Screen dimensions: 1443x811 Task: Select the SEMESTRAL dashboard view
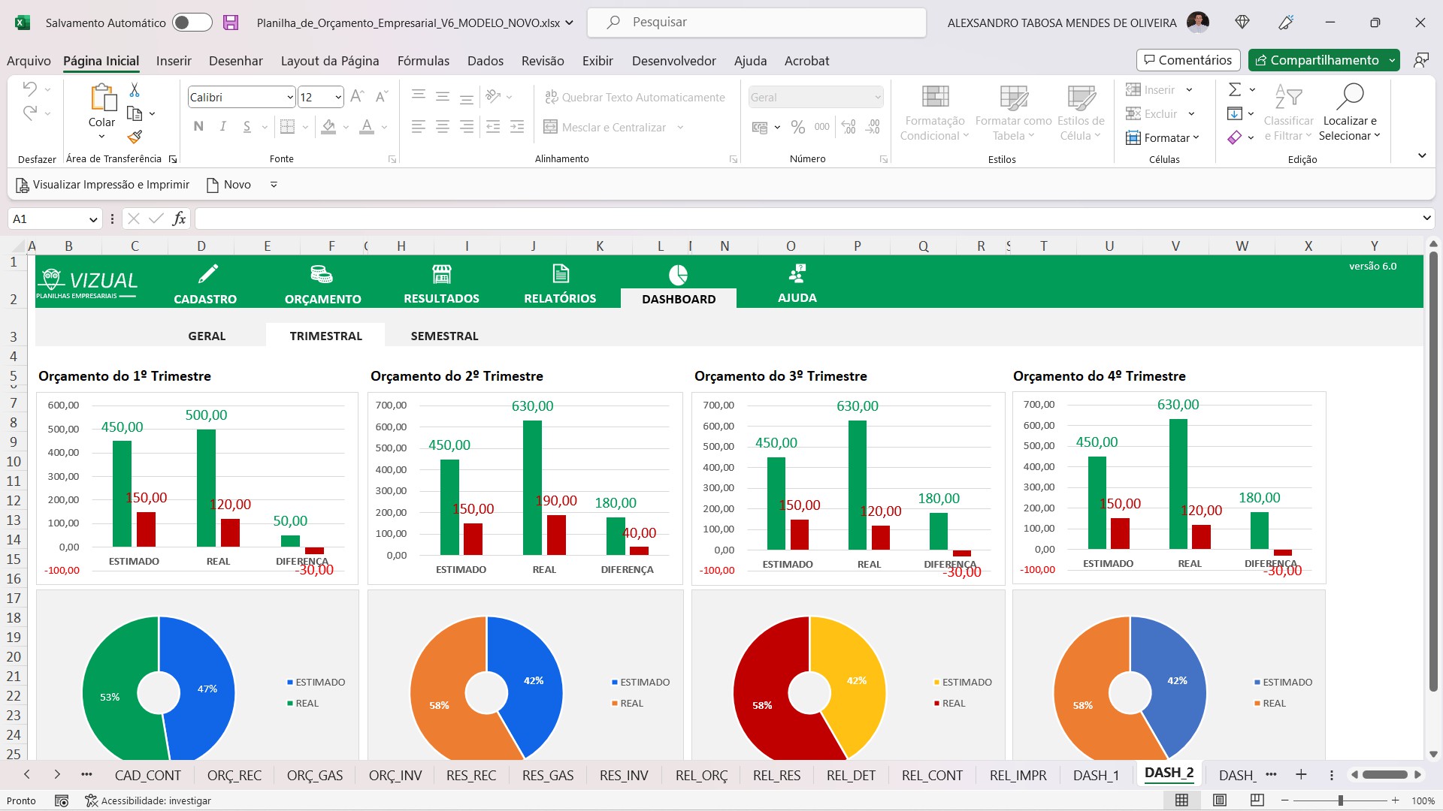pos(444,336)
